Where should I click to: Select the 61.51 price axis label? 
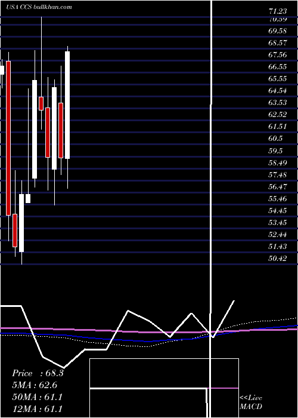(278, 127)
